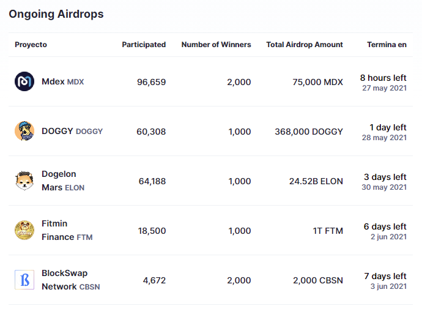Sort by the Number of Winners header
422x314 pixels.
click(216, 45)
